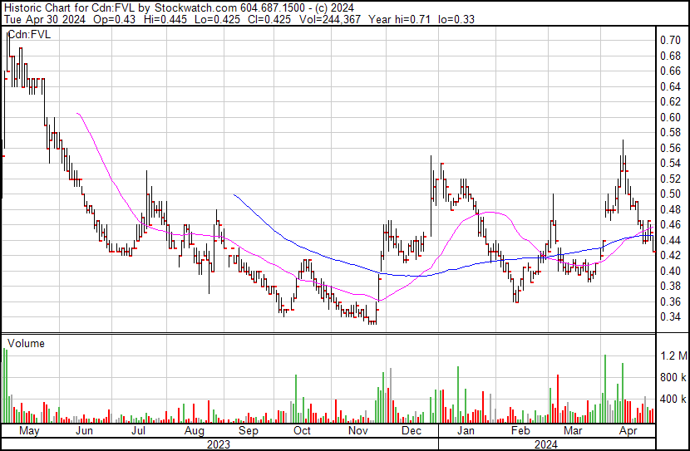This screenshot has height=451, width=690.
Task: Select the Aug month marker on timeline
Action: [194, 432]
